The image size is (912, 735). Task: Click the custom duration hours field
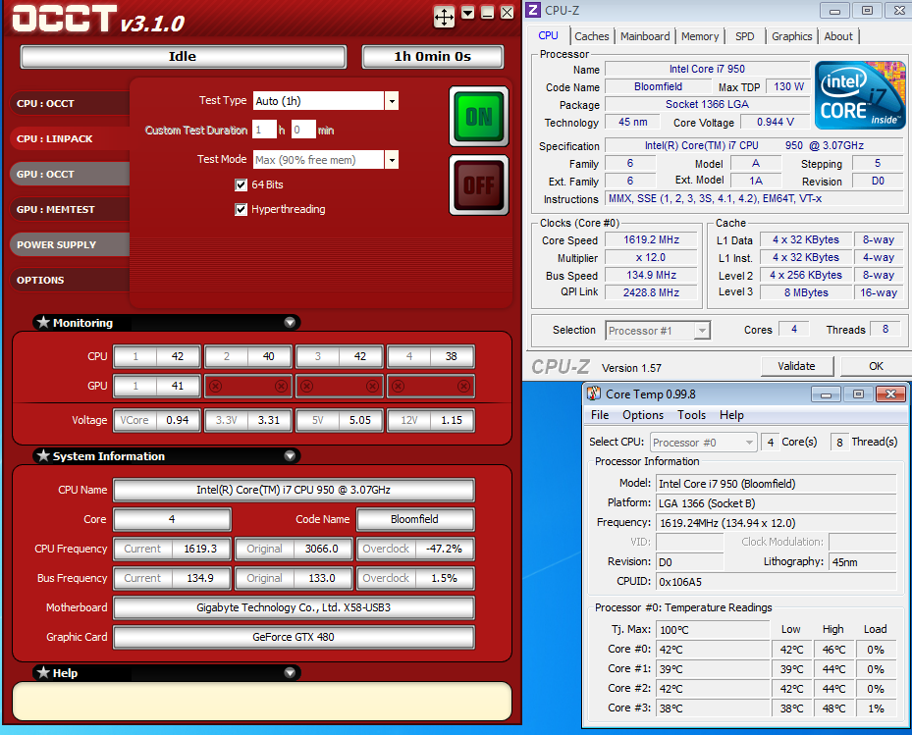coord(264,130)
